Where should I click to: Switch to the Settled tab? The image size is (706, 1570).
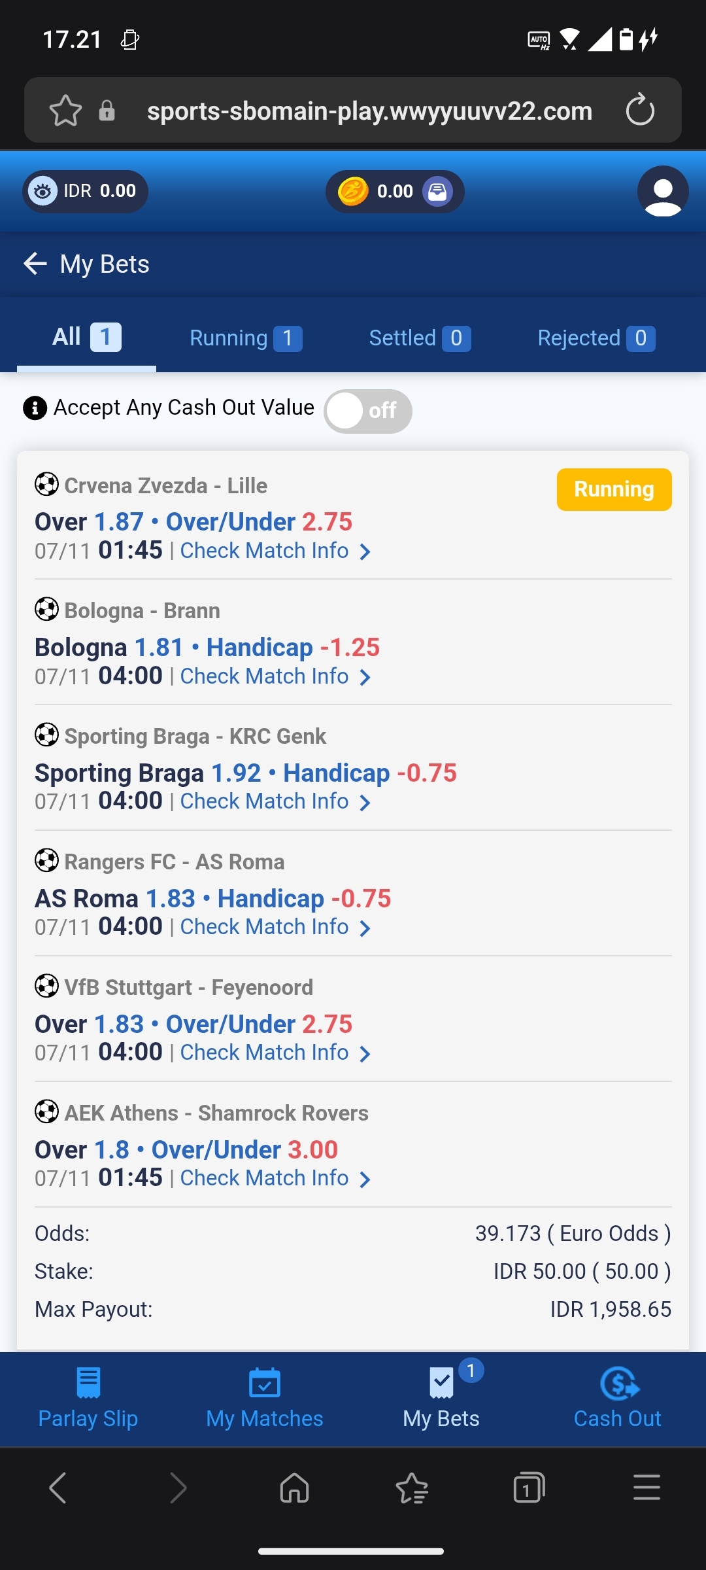419,338
